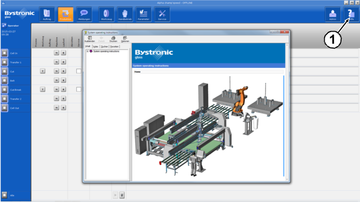Switch to the Suchen tab

[104, 46]
